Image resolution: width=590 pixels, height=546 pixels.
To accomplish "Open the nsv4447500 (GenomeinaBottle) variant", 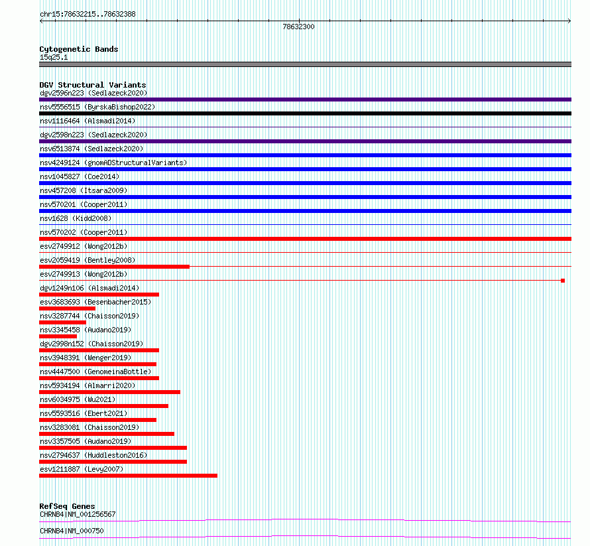I will [x=95, y=372].
